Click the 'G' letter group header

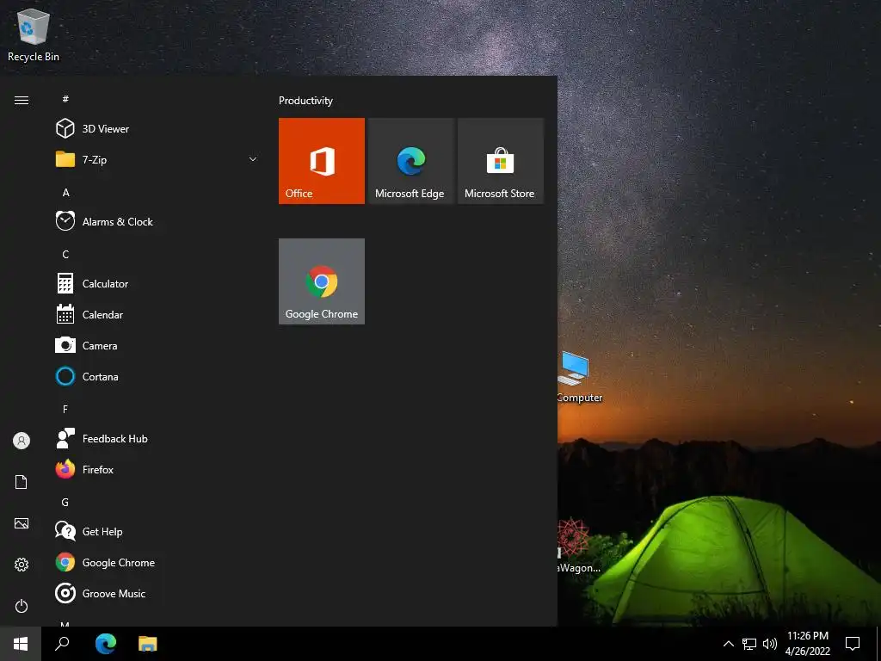pyautogui.click(x=65, y=502)
